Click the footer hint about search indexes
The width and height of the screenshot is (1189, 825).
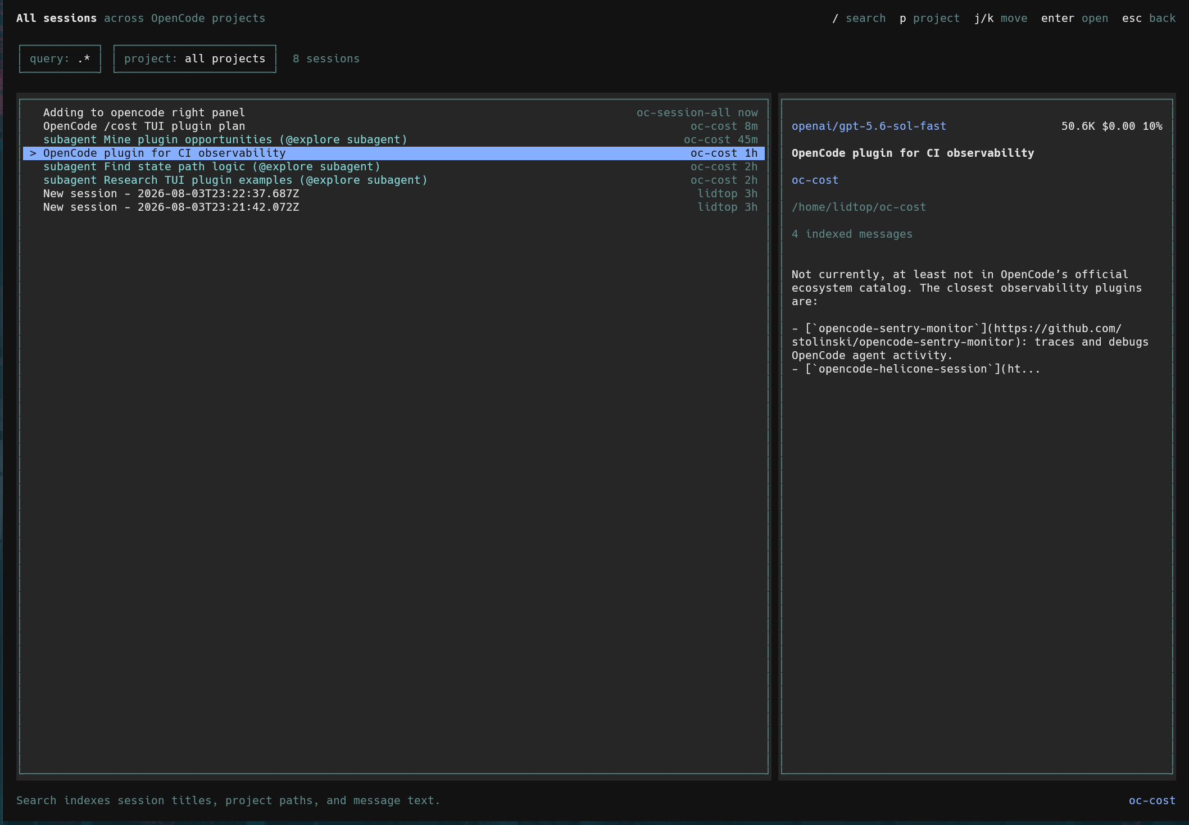228,801
